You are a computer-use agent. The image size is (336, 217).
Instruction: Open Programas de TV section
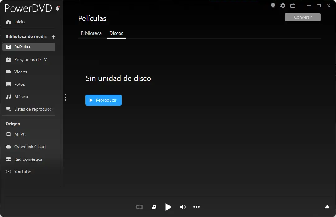click(29, 59)
